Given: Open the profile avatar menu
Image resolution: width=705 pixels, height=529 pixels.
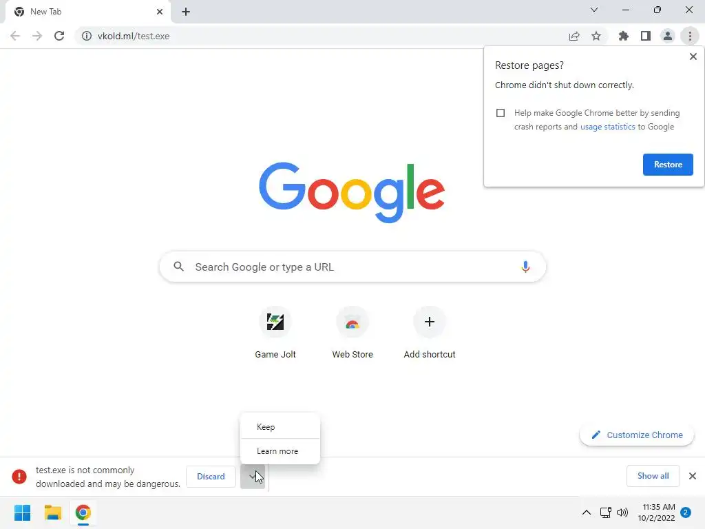Looking at the screenshot, I should 668,36.
